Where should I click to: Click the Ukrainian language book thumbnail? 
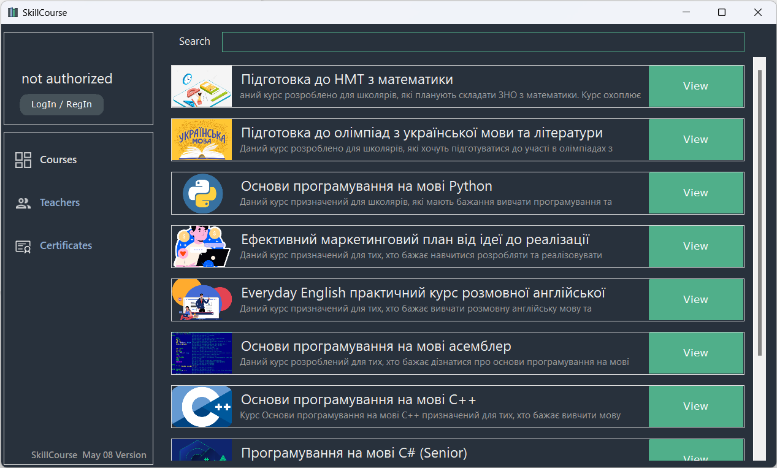point(201,139)
